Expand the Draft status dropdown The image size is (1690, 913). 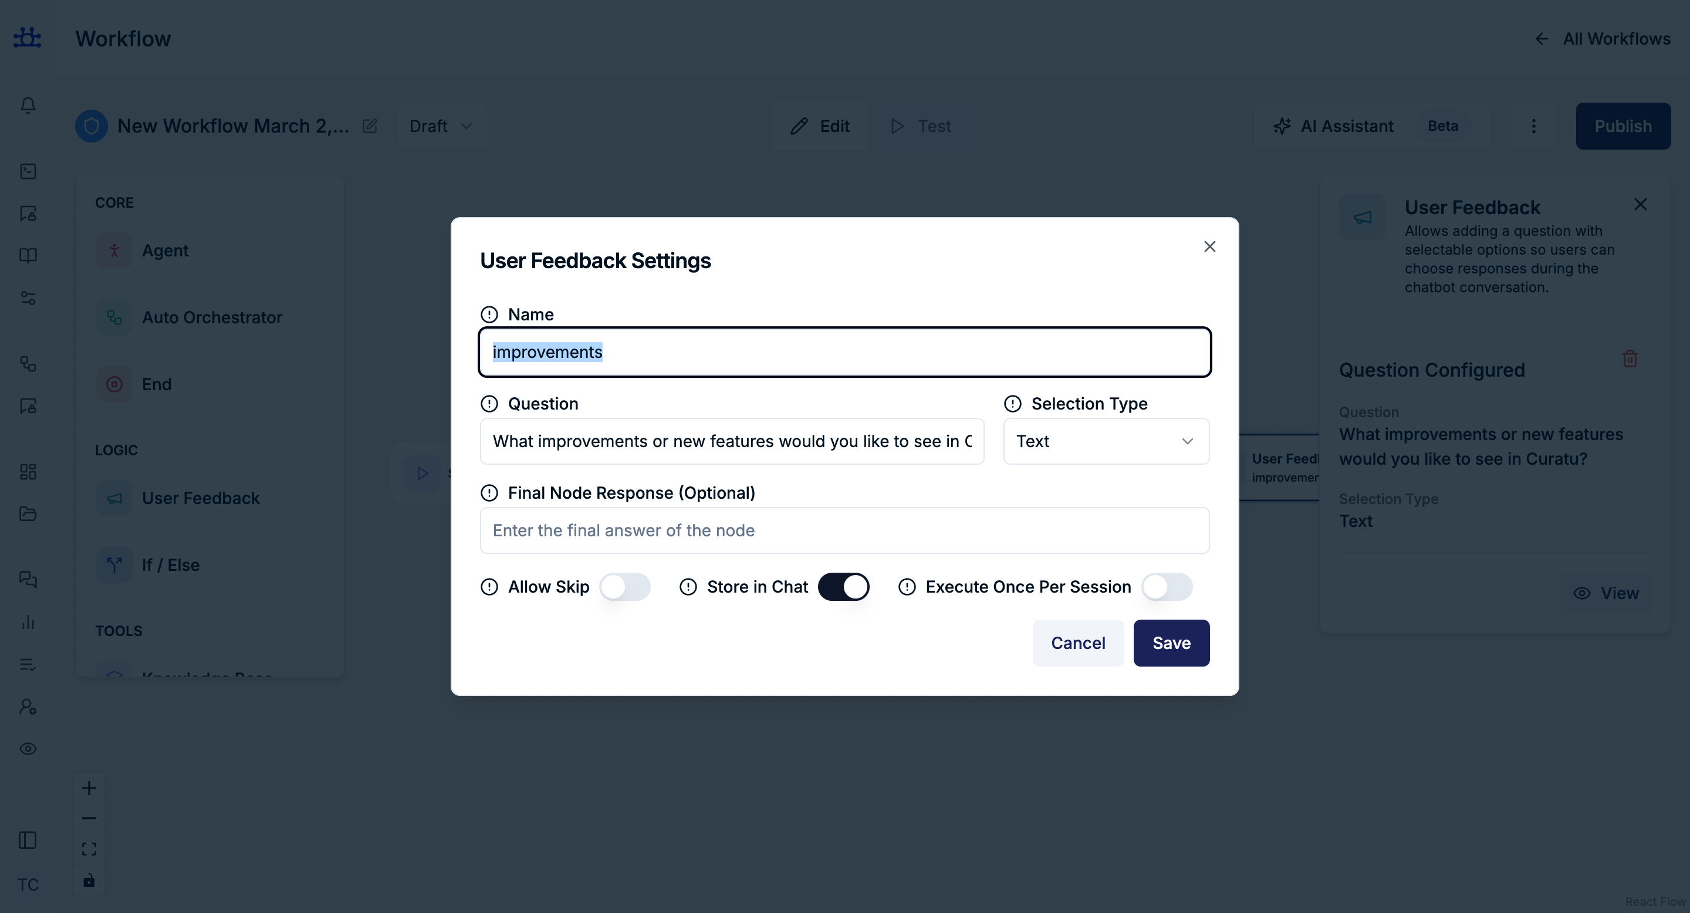[x=441, y=126]
